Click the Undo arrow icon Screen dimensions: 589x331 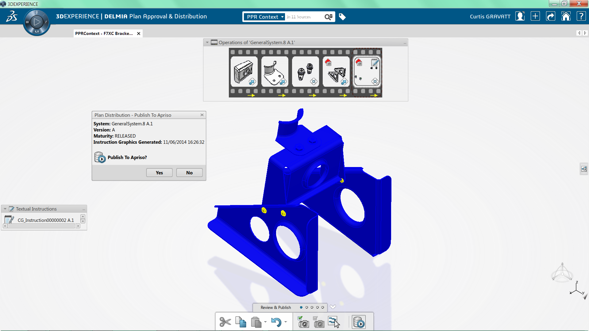click(x=276, y=322)
